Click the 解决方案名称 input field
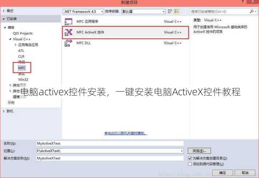This screenshot has width=259, height=178. 110,158
